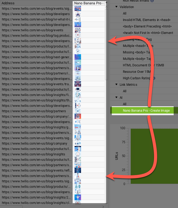The height and width of the screenshot is (208, 178).
Task: Click the info icon beside Rich Result Invalid
Action: coord(152,1)
